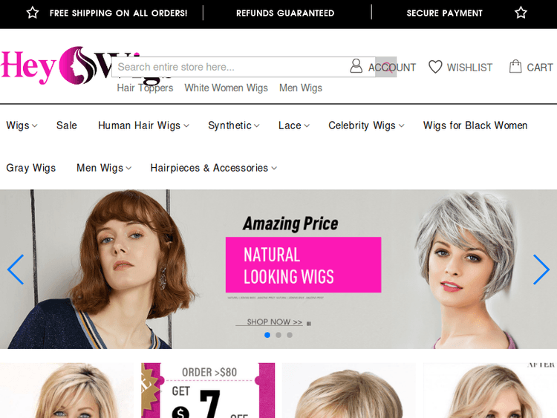Switch to third carousel slide dot
Screen dimensions: 557x418
[290, 335]
